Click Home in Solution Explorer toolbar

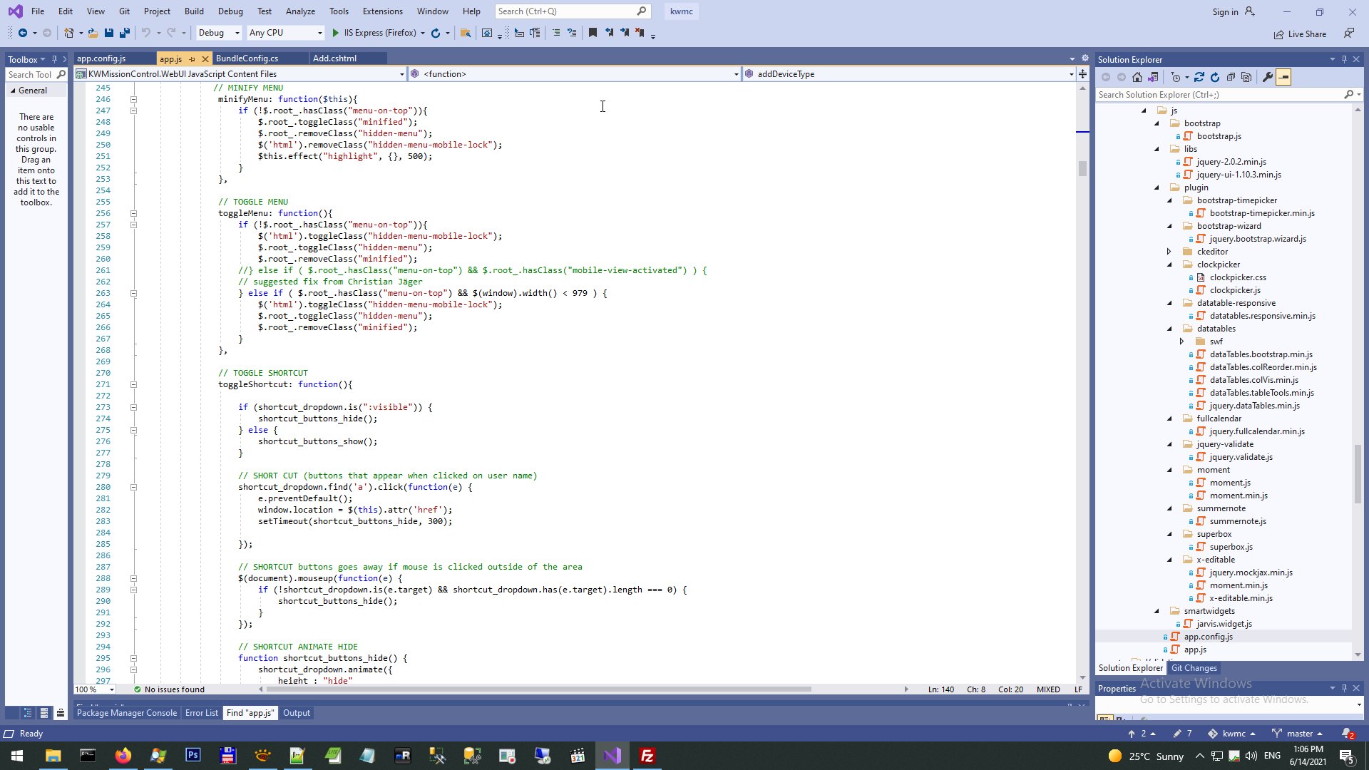(1137, 77)
